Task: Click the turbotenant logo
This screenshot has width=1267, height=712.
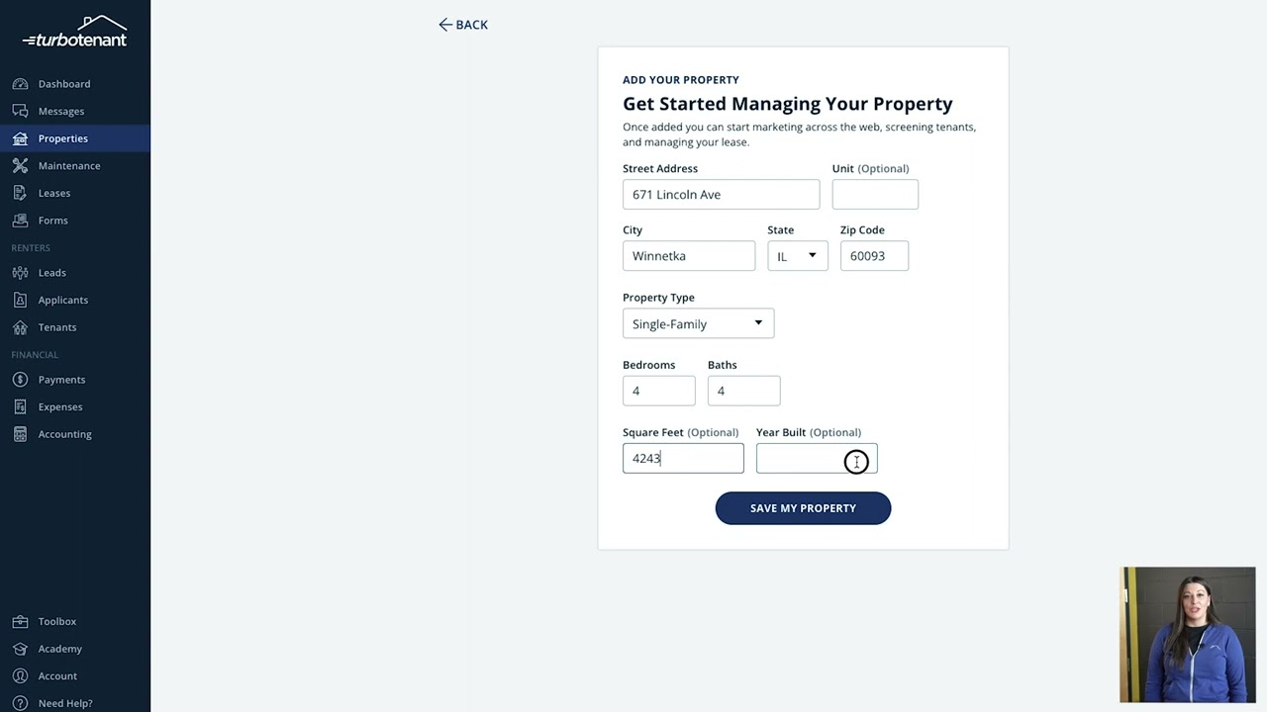Action: click(x=75, y=32)
